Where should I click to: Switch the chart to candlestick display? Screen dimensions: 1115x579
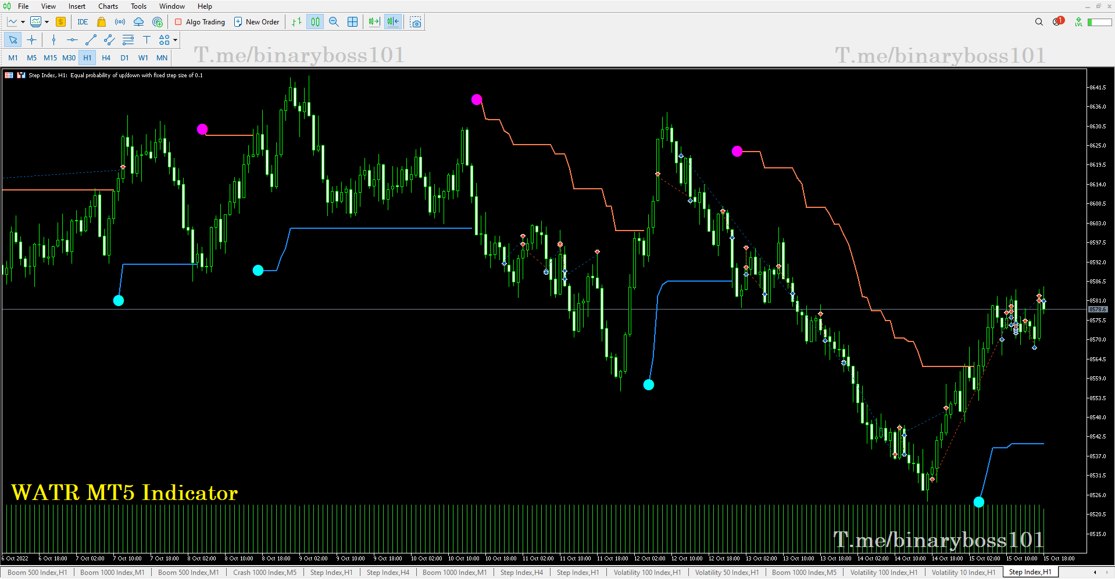pos(315,22)
